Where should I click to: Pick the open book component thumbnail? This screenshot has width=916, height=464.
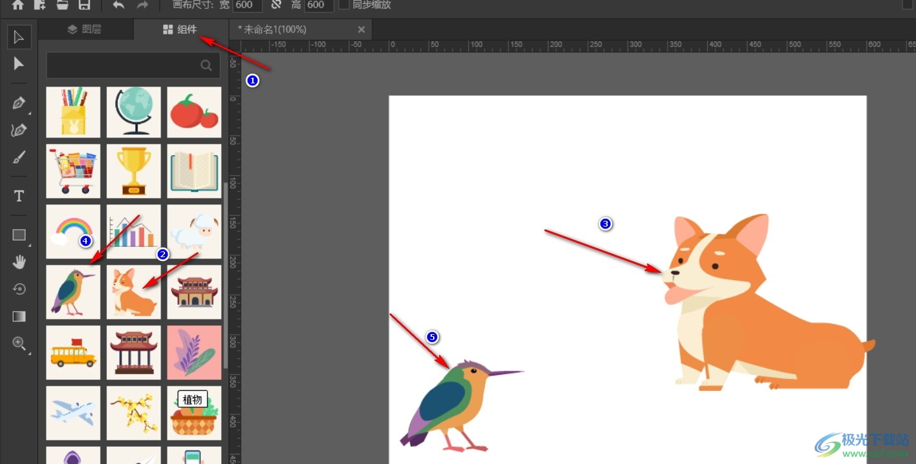[x=194, y=171]
